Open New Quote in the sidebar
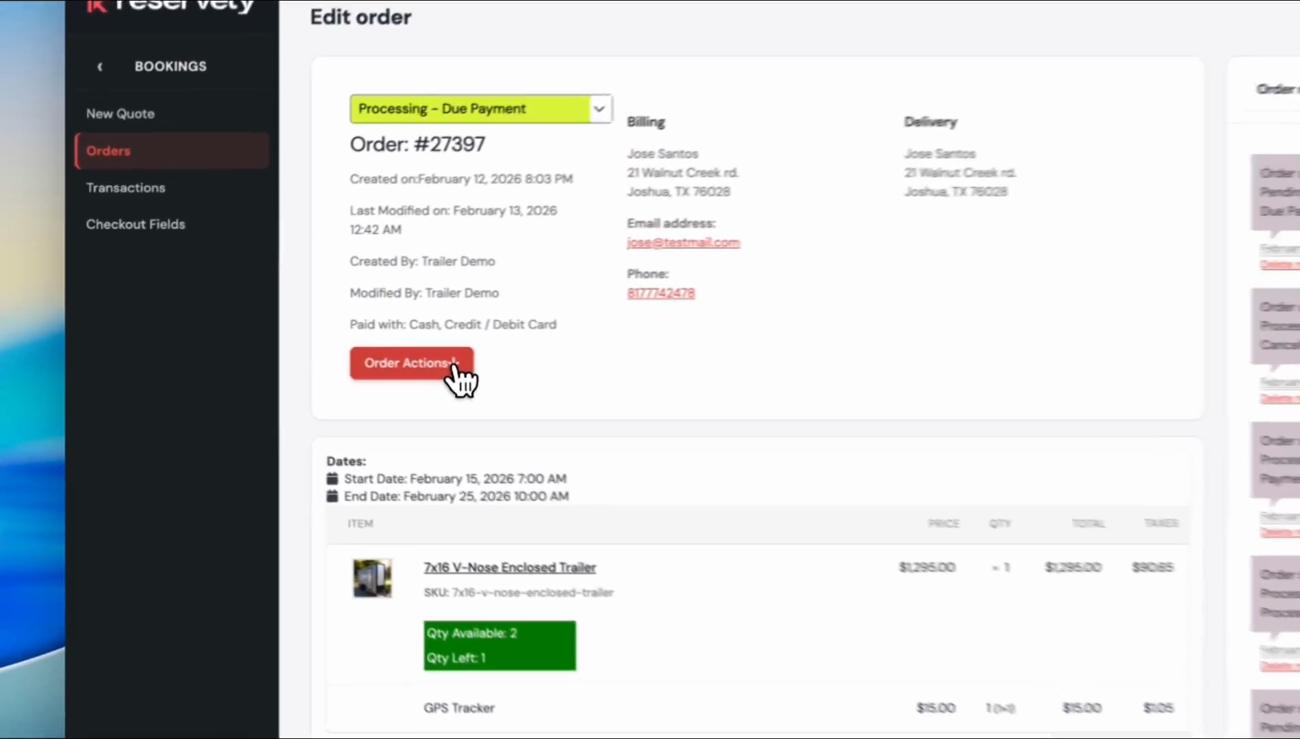This screenshot has width=1300, height=739. [x=120, y=114]
